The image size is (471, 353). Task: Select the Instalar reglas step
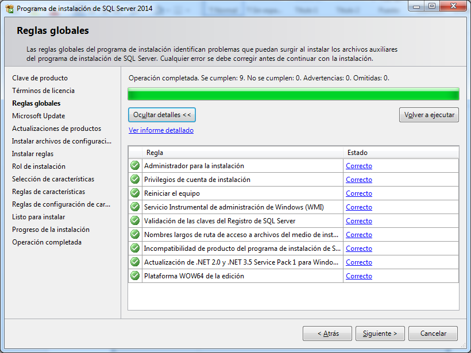coord(33,154)
